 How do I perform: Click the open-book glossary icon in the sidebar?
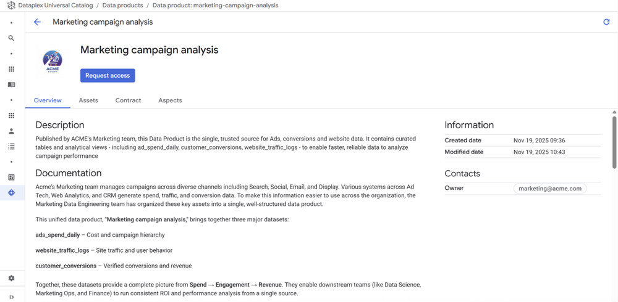pyautogui.click(x=11, y=84)
